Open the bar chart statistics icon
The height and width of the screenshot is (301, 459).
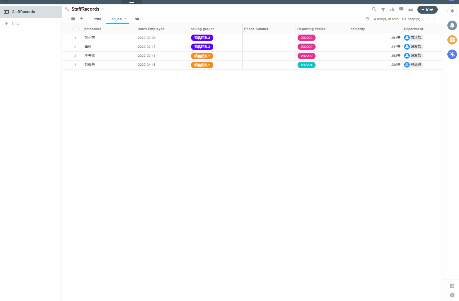point(392,9)
